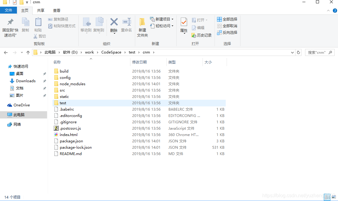Click the Copy icon in ribbon
338x201 pixels.
point(25,22)
